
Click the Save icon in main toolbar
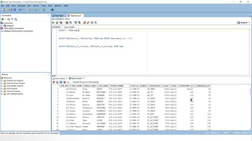11,10
